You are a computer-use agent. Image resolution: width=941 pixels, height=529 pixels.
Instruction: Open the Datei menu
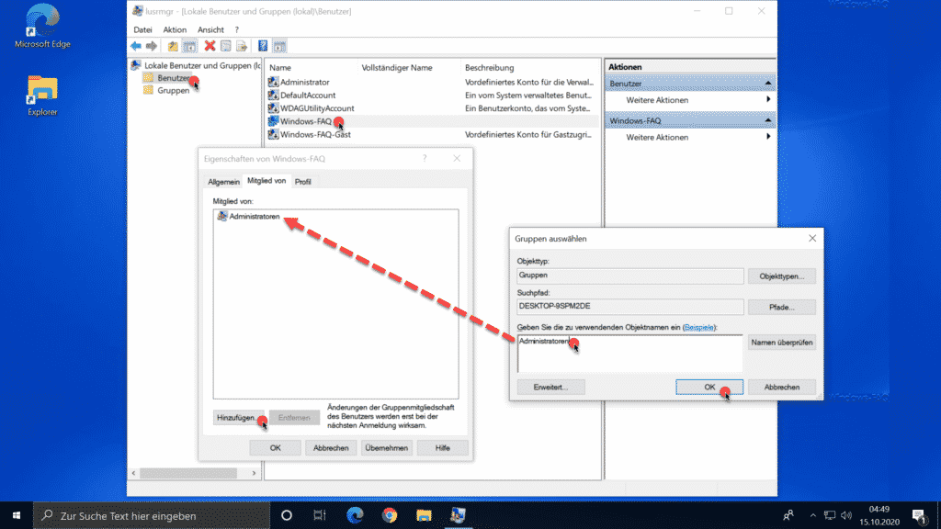tap(142, 29)
